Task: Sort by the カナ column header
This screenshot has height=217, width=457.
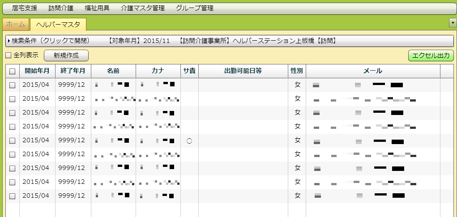Action: [158, 71]
